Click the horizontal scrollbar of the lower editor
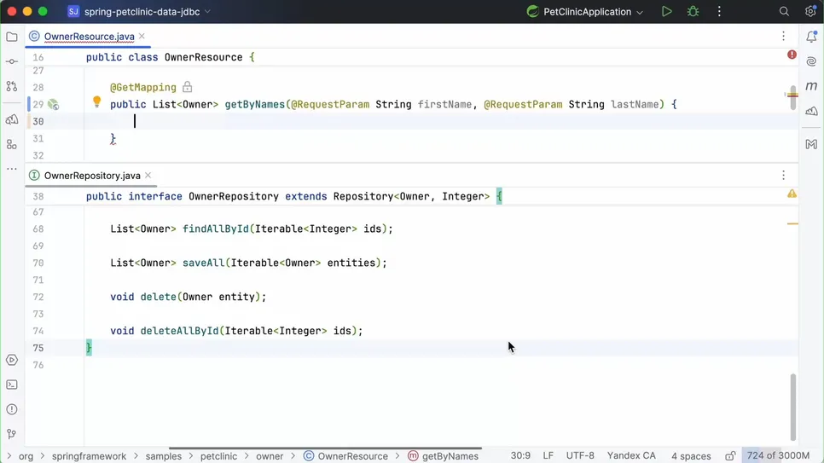 pyautogui.click(x=325, y=449)
